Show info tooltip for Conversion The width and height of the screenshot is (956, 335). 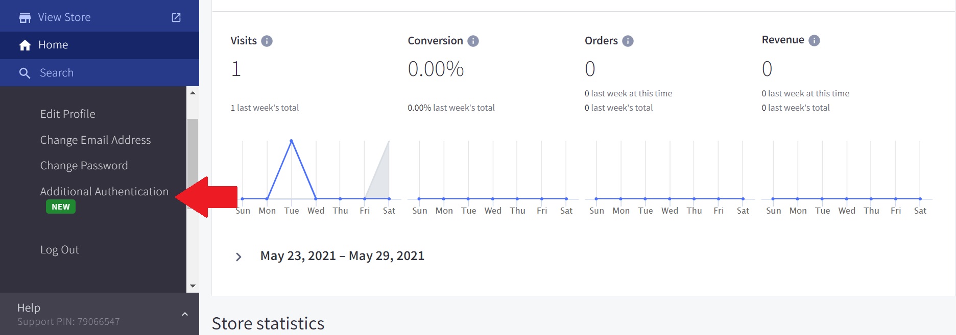473,41
